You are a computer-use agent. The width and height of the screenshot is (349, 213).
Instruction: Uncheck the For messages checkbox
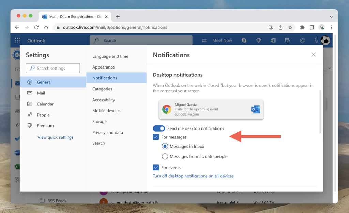pyautogui.click(x=156, y=137)
